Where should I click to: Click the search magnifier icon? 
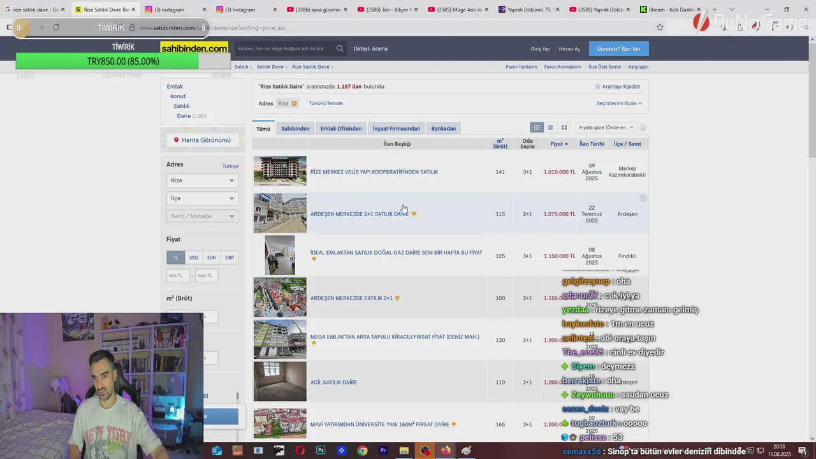click(340, 48)
